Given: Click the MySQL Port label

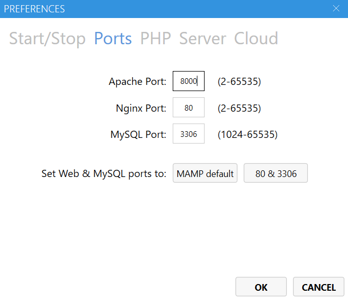Looking at the screenshot, I should pyautogui.click(x=138, y=135).
